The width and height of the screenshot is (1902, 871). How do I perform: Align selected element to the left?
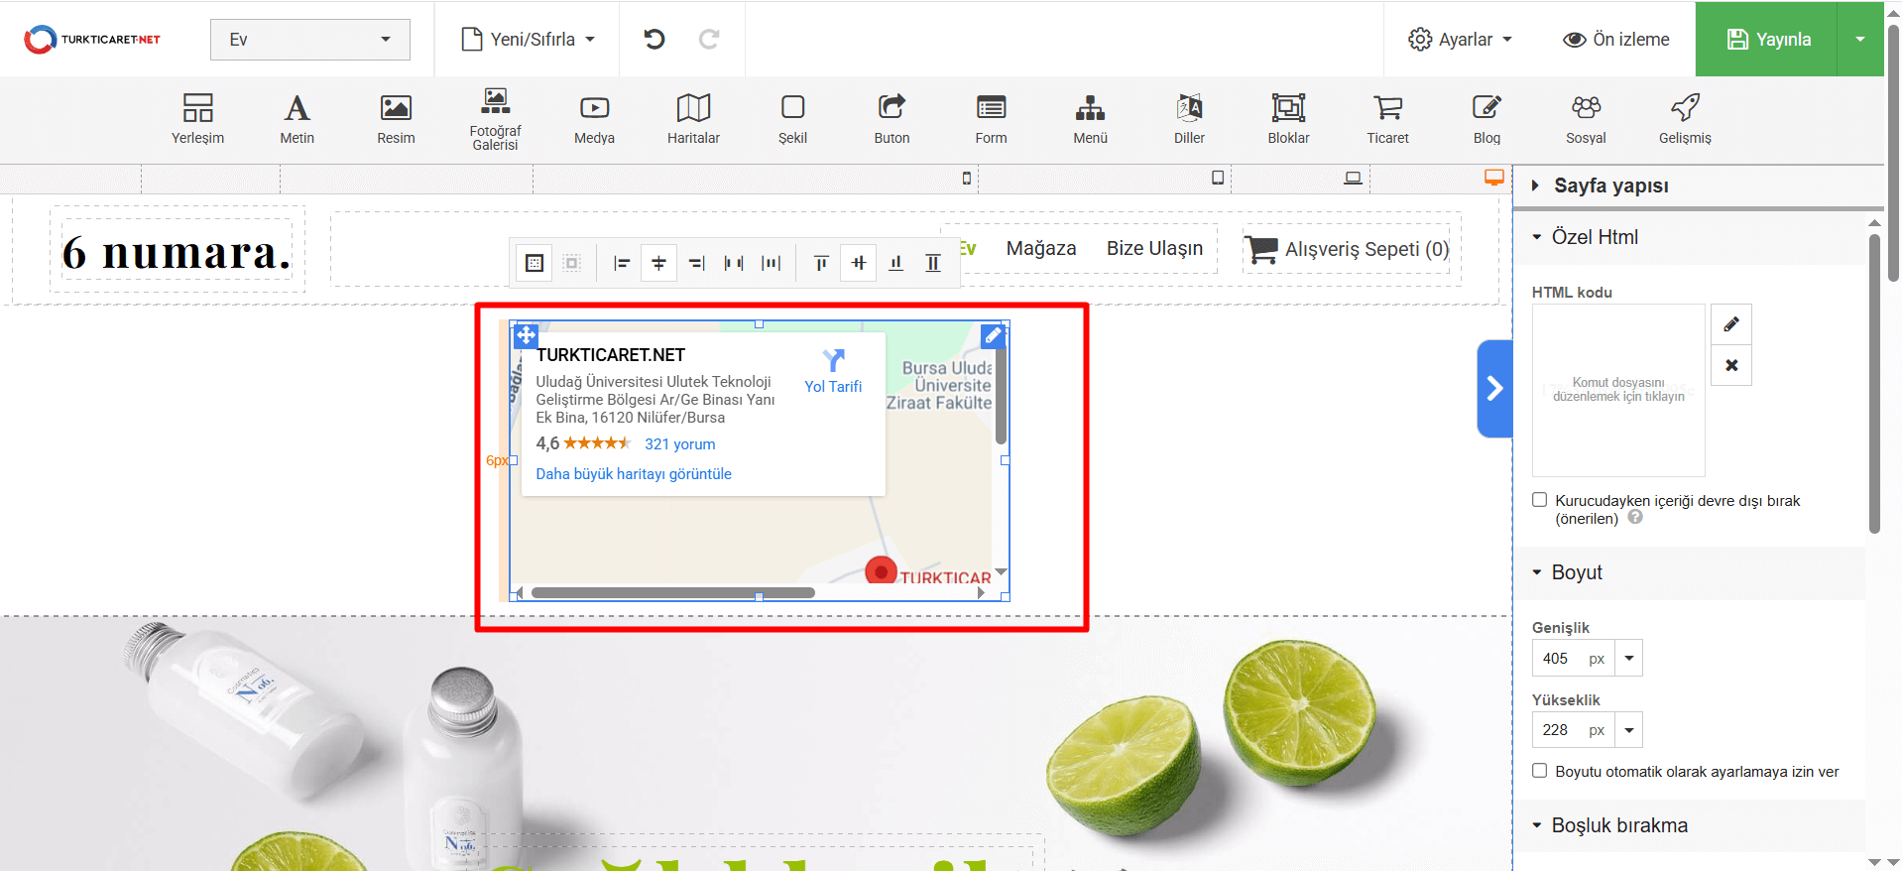pyautogui.click(x=622, y=263)
